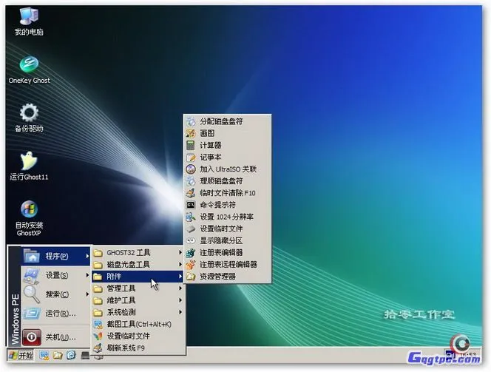
Task: Select the 自动安装 GhostXP desktop icon
Action: click(29, 218)
